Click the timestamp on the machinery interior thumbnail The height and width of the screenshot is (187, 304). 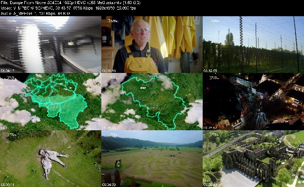pyautogui.click(x=8, y=71)
